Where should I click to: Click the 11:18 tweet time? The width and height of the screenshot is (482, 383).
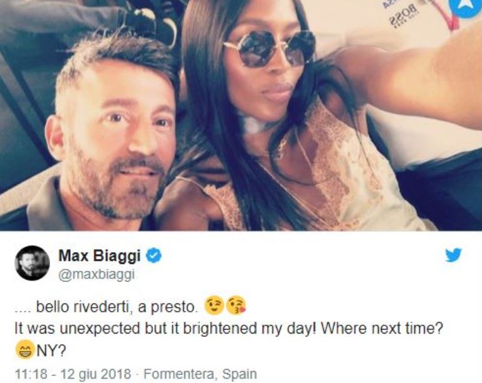[x=31, y=374]
